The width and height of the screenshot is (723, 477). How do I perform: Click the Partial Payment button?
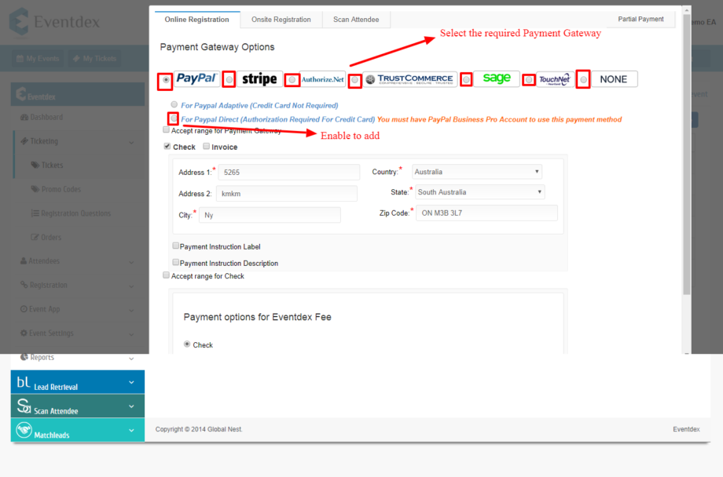click(640, 19)
